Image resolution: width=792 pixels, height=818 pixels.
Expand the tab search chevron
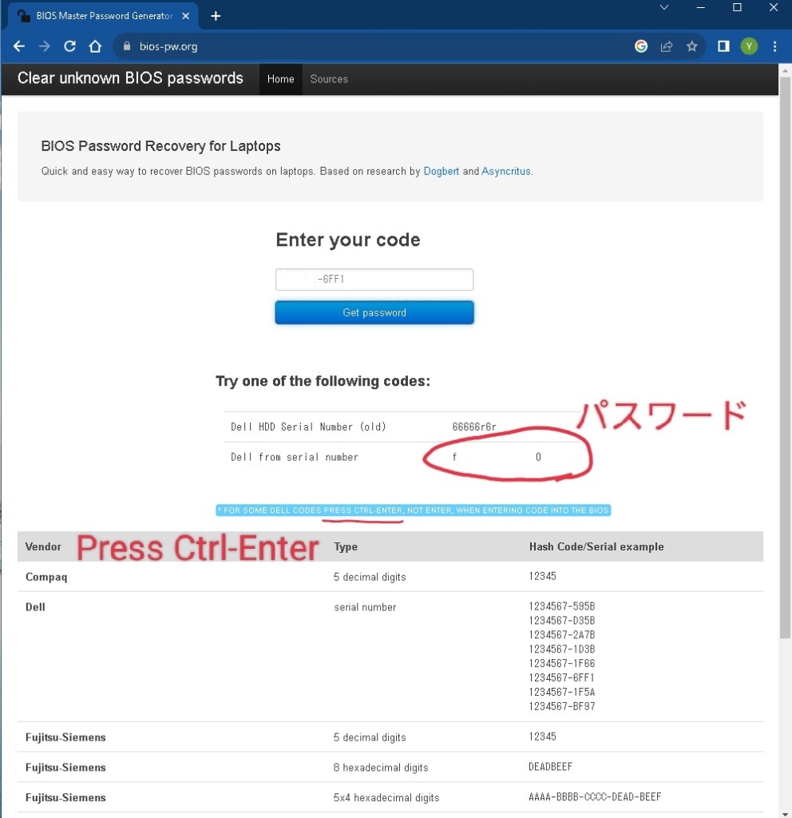point(663,7)
